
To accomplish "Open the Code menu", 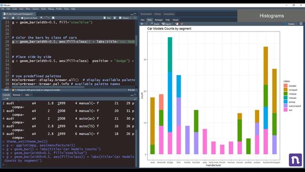I will click(x=15, y=9).
